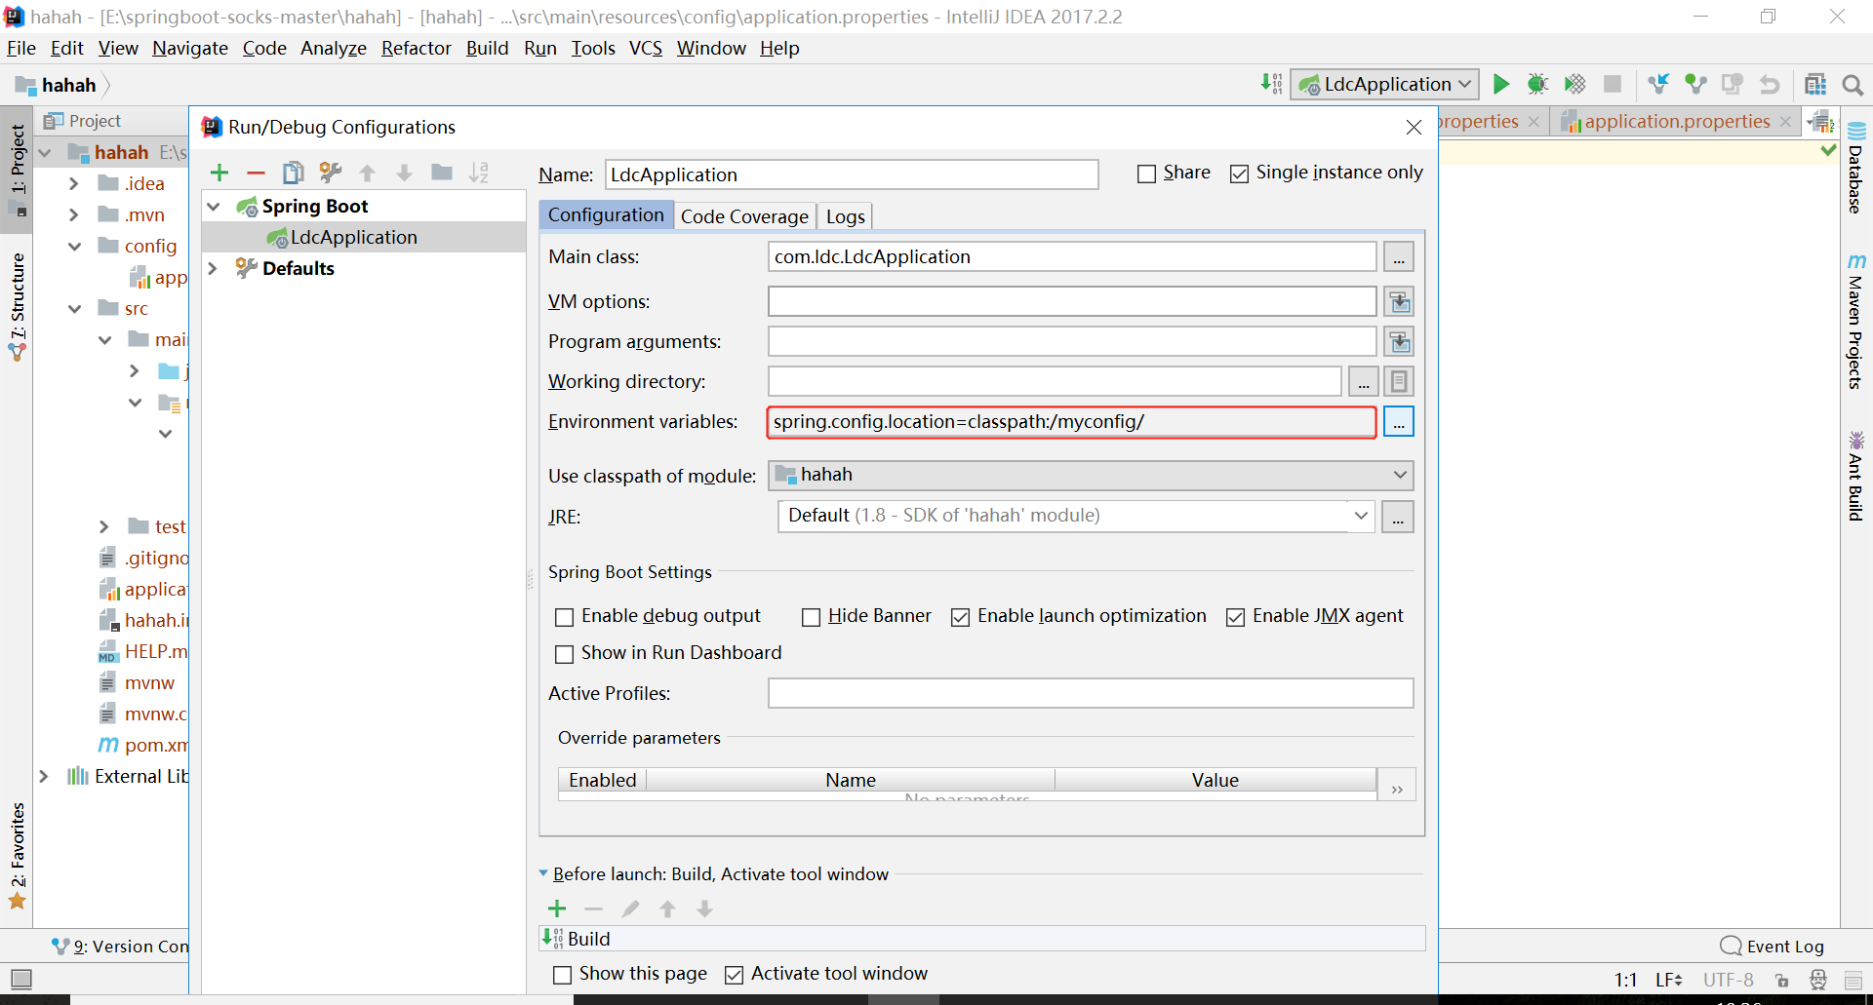Click the make project build icon
Viewport: 1873px width, 1005px height.
pyautogui.click(x=1271, y=85)
